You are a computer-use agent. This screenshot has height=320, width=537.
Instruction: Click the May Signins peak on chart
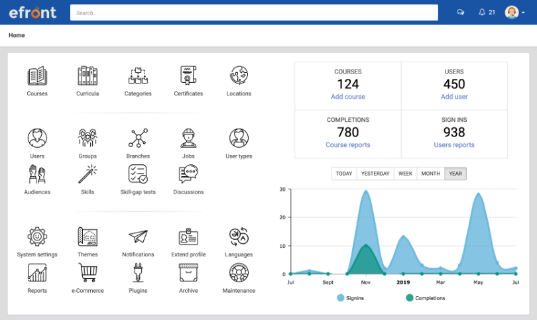(x=478, y=194)
